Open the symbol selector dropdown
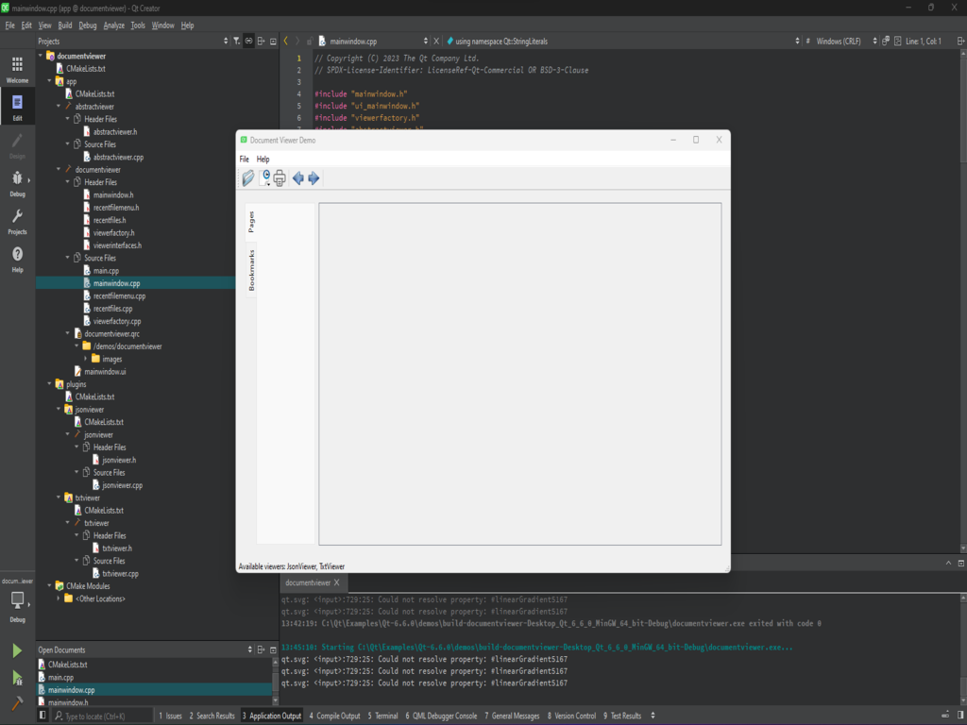The width and height of the screenshot is (967, 725). [797, 42]
